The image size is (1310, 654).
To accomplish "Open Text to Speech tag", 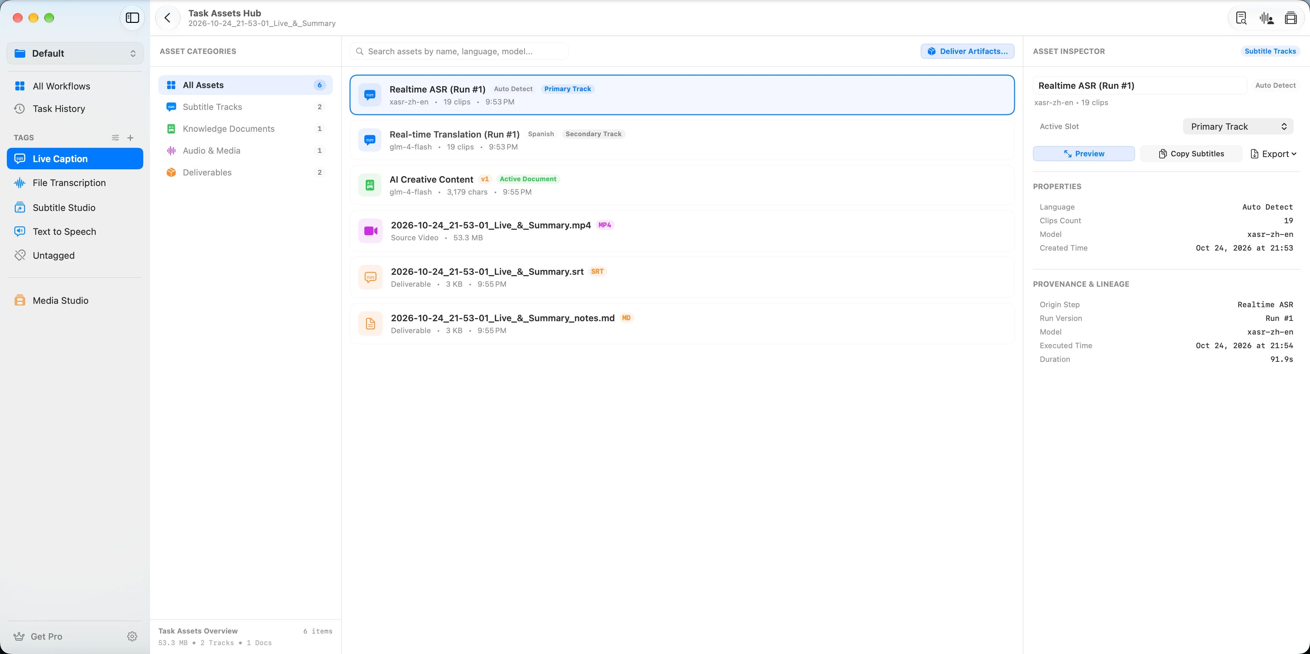I will 75,231.
